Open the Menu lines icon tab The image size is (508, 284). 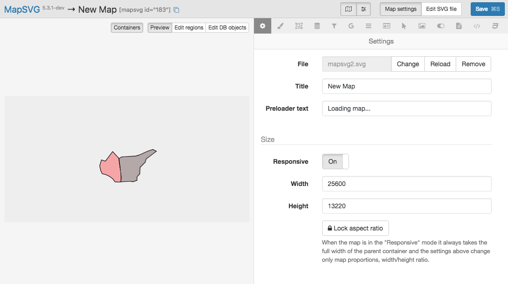[369, 26]
